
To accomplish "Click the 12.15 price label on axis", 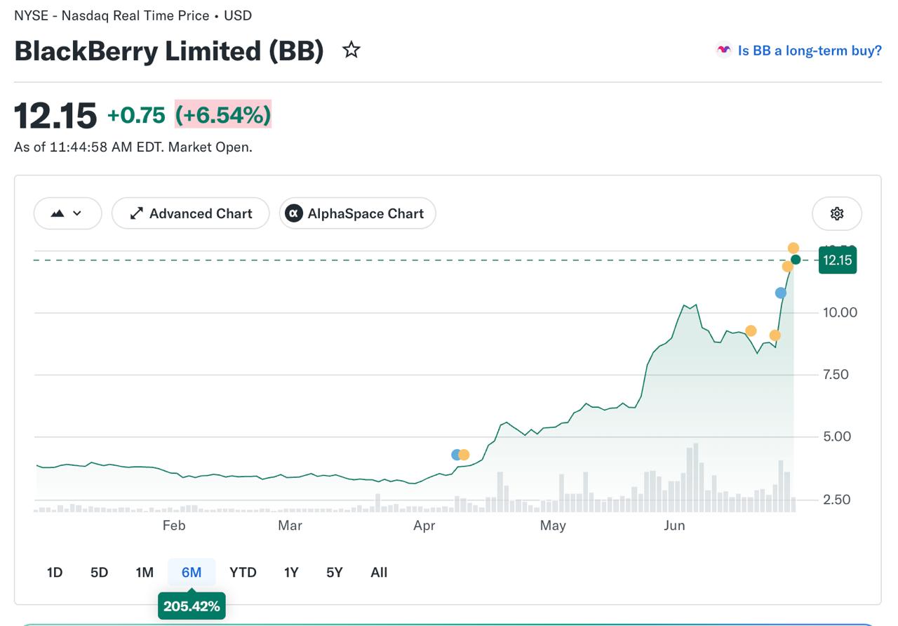I will pyautogui.click(x=838, y=260).
